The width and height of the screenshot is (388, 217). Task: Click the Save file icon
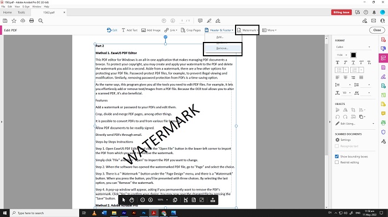coord(5,21)
